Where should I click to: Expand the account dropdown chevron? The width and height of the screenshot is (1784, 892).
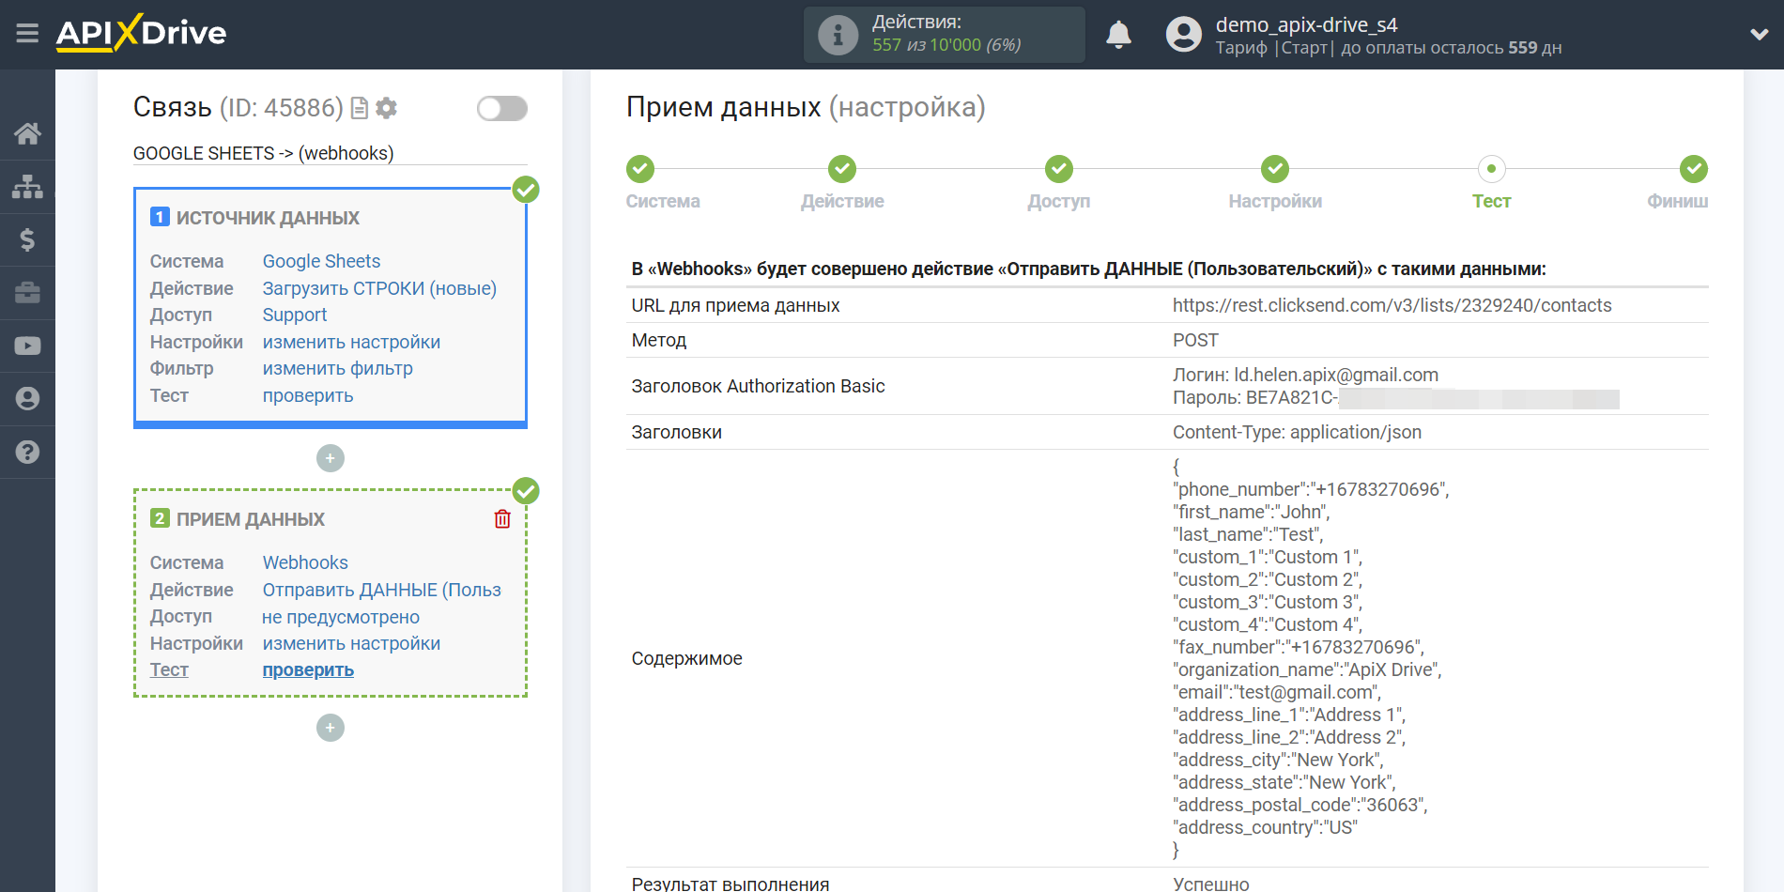(x=1760, y=35)
